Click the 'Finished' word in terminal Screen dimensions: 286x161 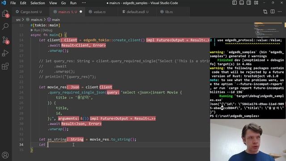(x=225, y=60)
